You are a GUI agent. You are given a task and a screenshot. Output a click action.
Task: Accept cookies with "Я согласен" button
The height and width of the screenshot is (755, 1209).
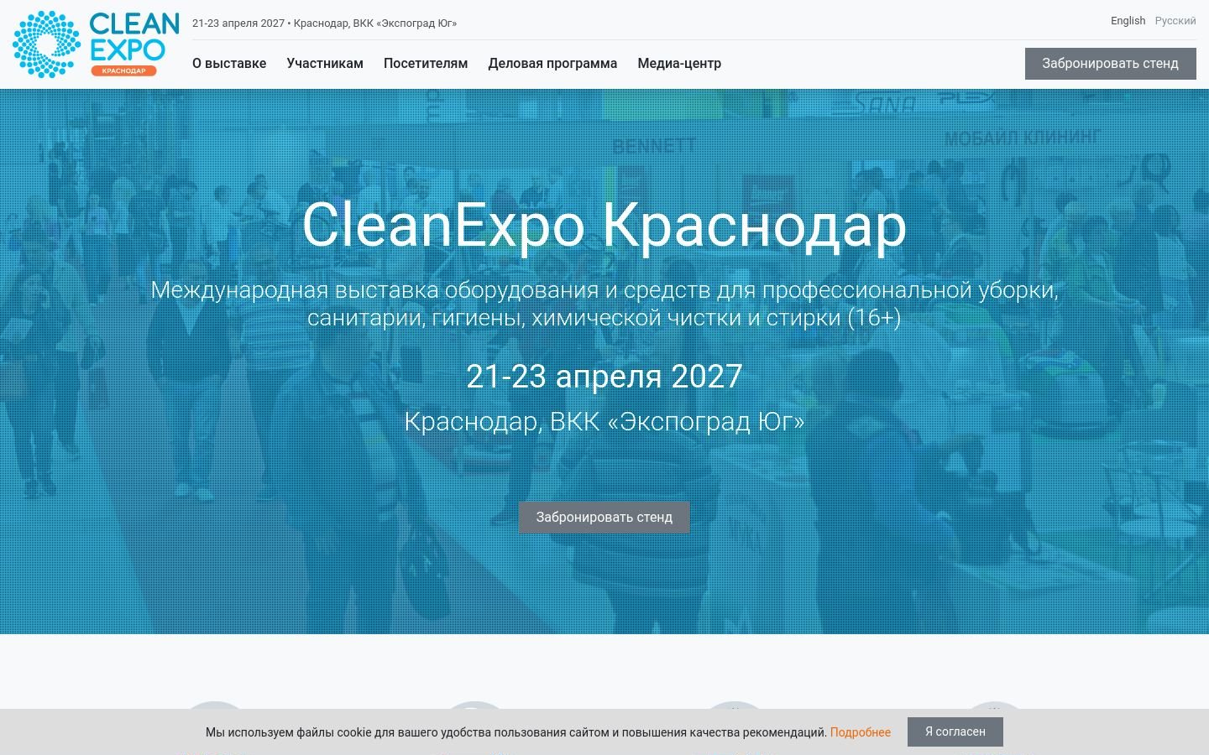tap(955, 732)
